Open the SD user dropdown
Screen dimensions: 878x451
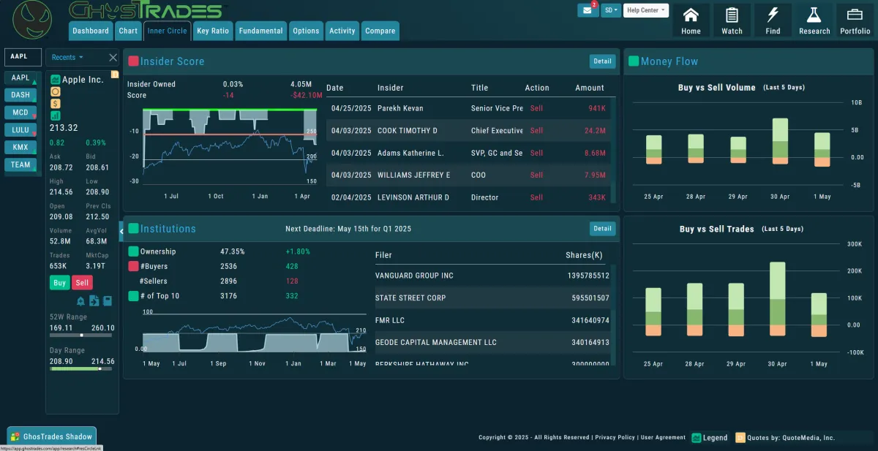tap(611, 10)
